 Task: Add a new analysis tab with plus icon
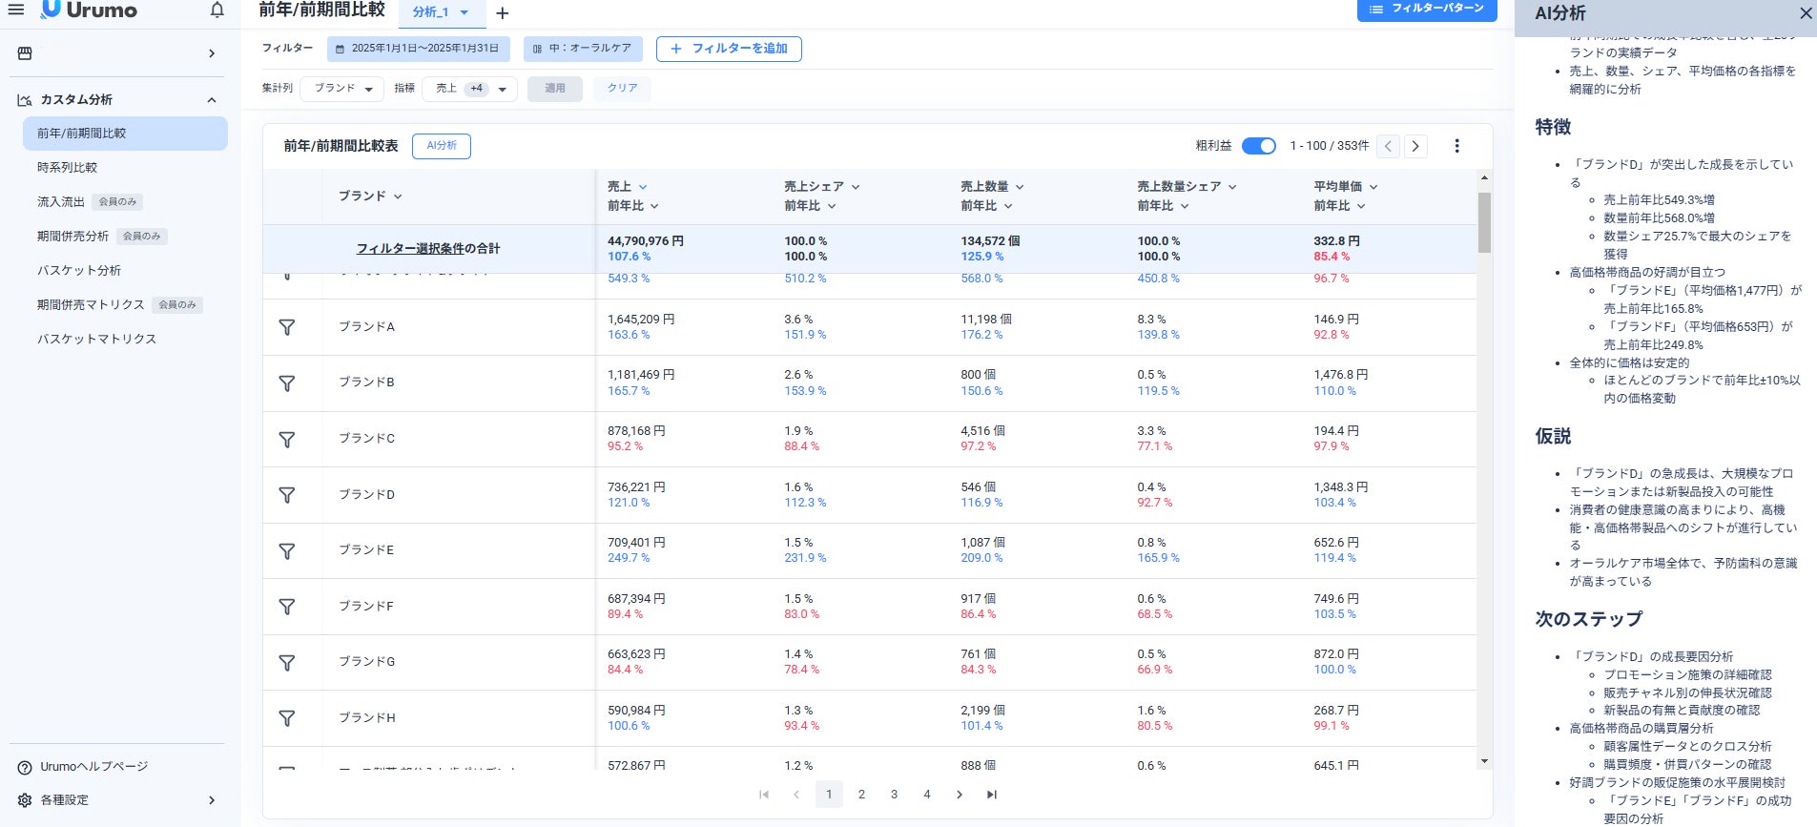pyautogui.click(x=503, y=13)
